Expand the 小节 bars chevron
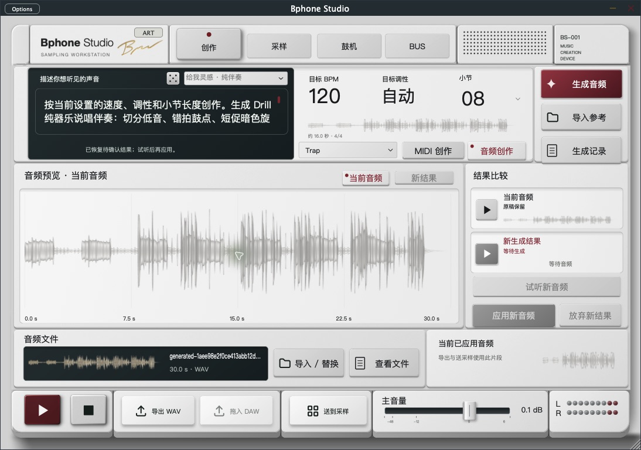641x450 pixels. point(517,99)
